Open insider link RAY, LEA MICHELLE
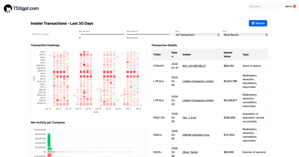The image size is (299, 157). pyautogui.click(x=194, y=66)
